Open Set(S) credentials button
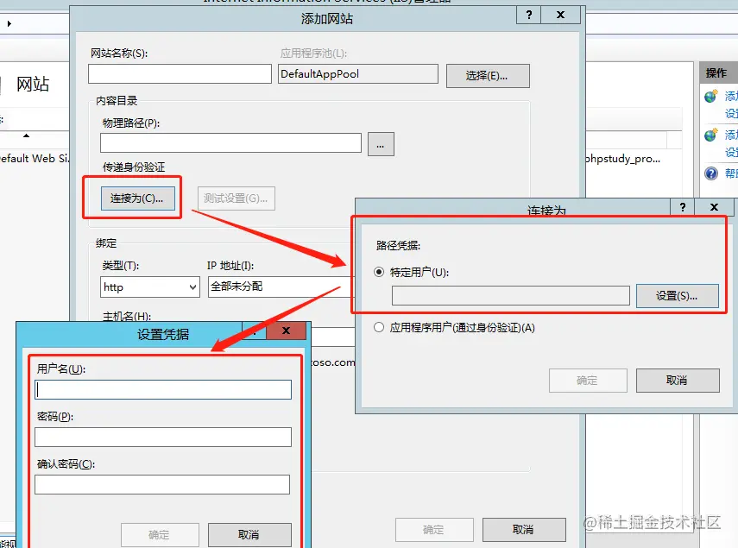 click(678, 296)
